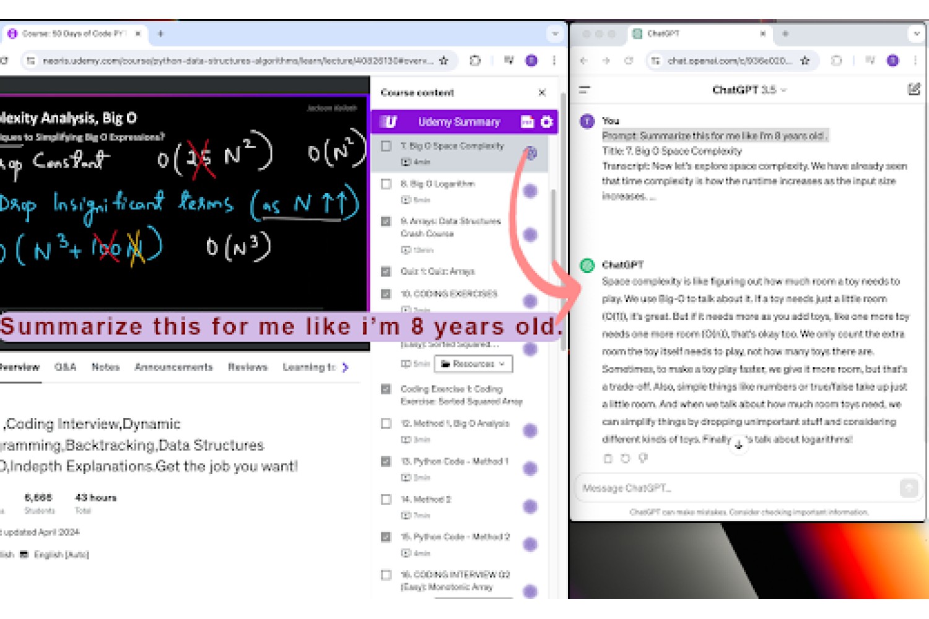Open lecture 16. CODING INTERVIEW 02

(455, 581)
